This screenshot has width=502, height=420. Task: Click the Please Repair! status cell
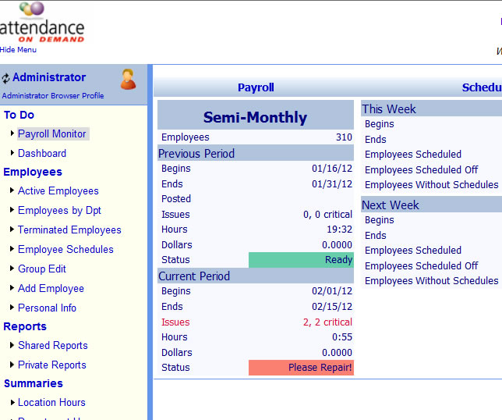(x=301, y=368)
